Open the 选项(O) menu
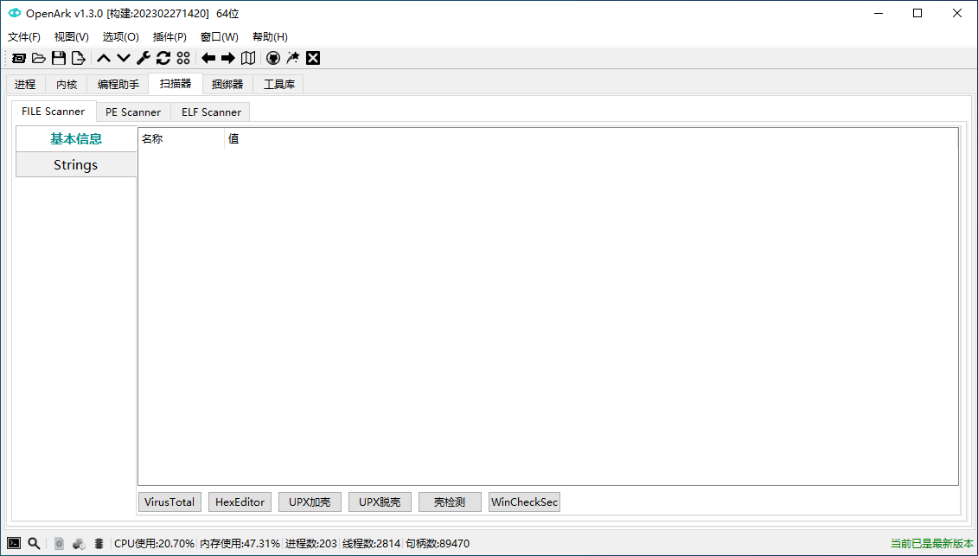Screen dimensions: 978x556 (121, 37)
